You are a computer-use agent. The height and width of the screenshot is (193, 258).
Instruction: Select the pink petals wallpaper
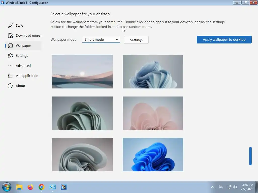(153, 113)
